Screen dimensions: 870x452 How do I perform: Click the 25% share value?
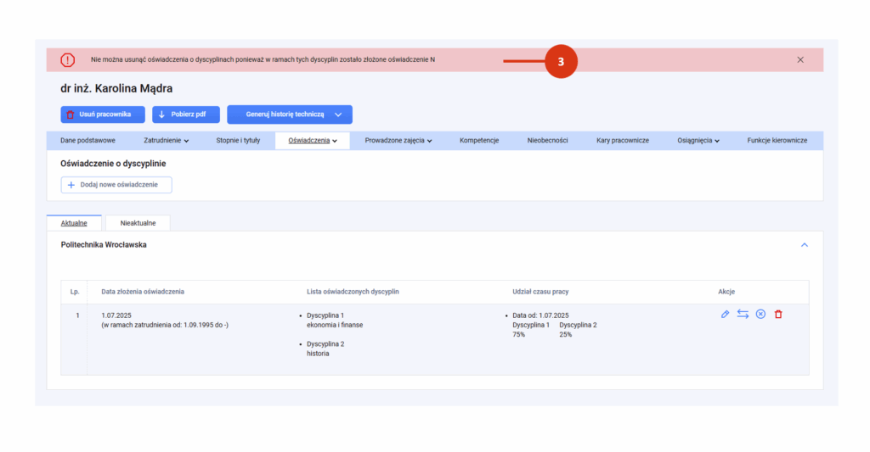565,335
